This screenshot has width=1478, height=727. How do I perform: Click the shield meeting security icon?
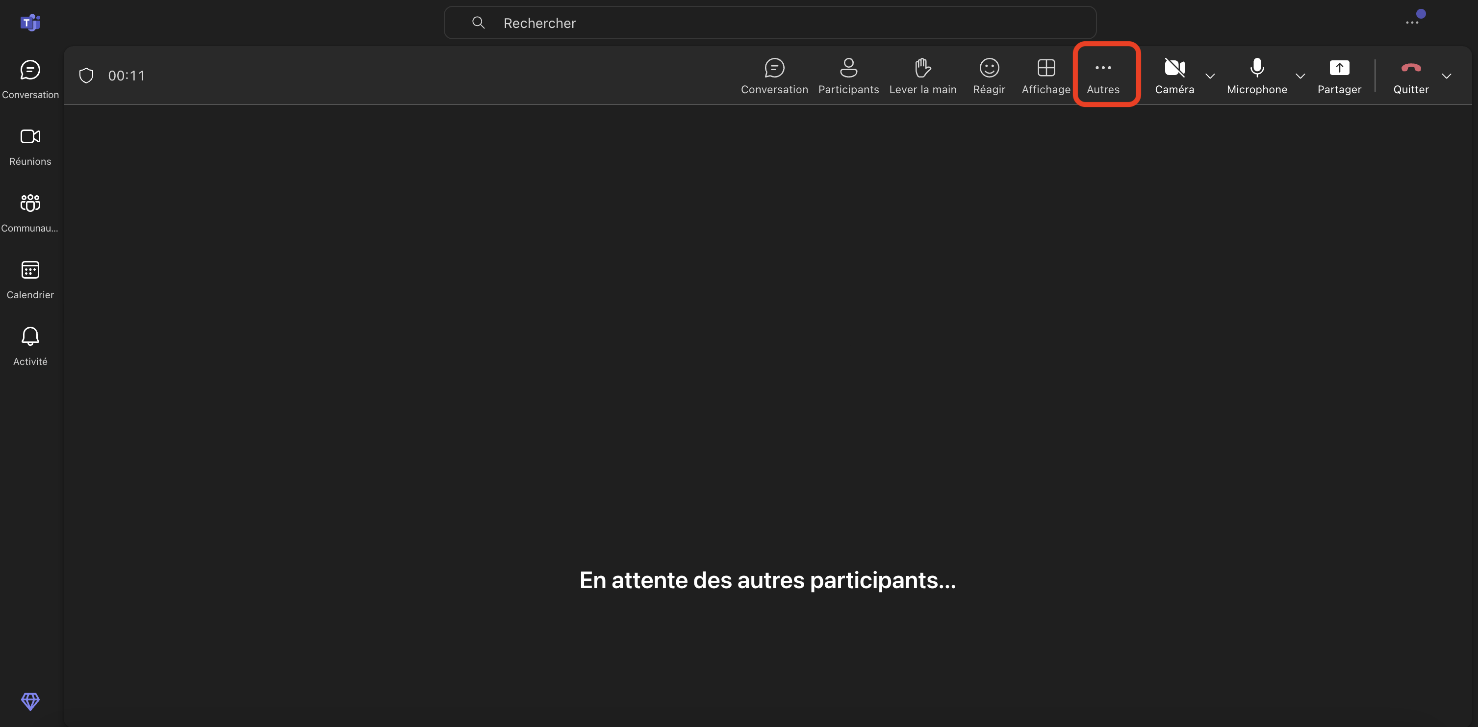tap(86, 76)
